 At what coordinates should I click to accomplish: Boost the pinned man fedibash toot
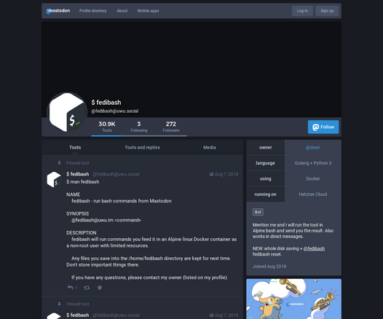tap(87, 288)
